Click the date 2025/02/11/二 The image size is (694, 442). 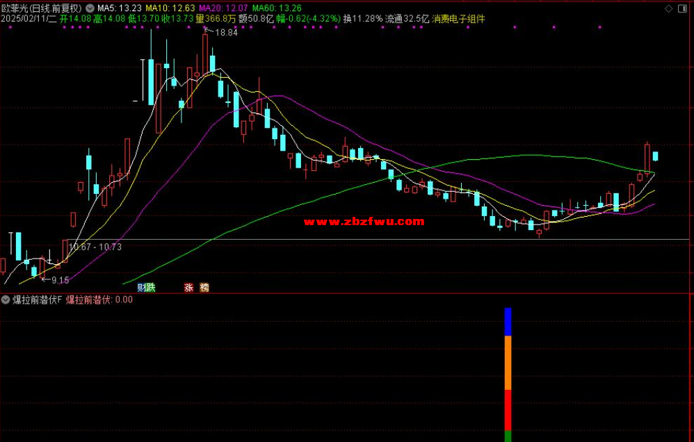pyautogui.click(x=29, y=19)
